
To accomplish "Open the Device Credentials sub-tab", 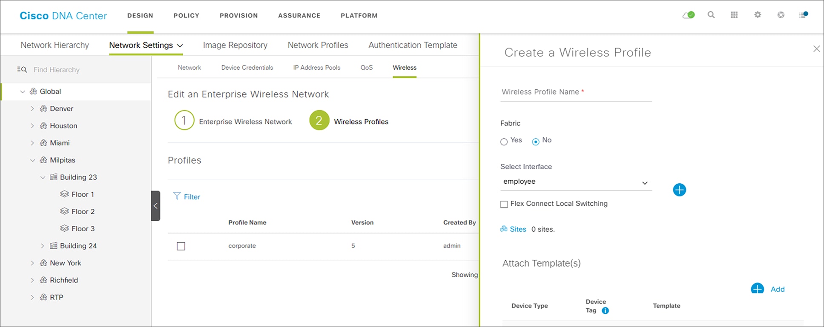I will tap(247, 68).
